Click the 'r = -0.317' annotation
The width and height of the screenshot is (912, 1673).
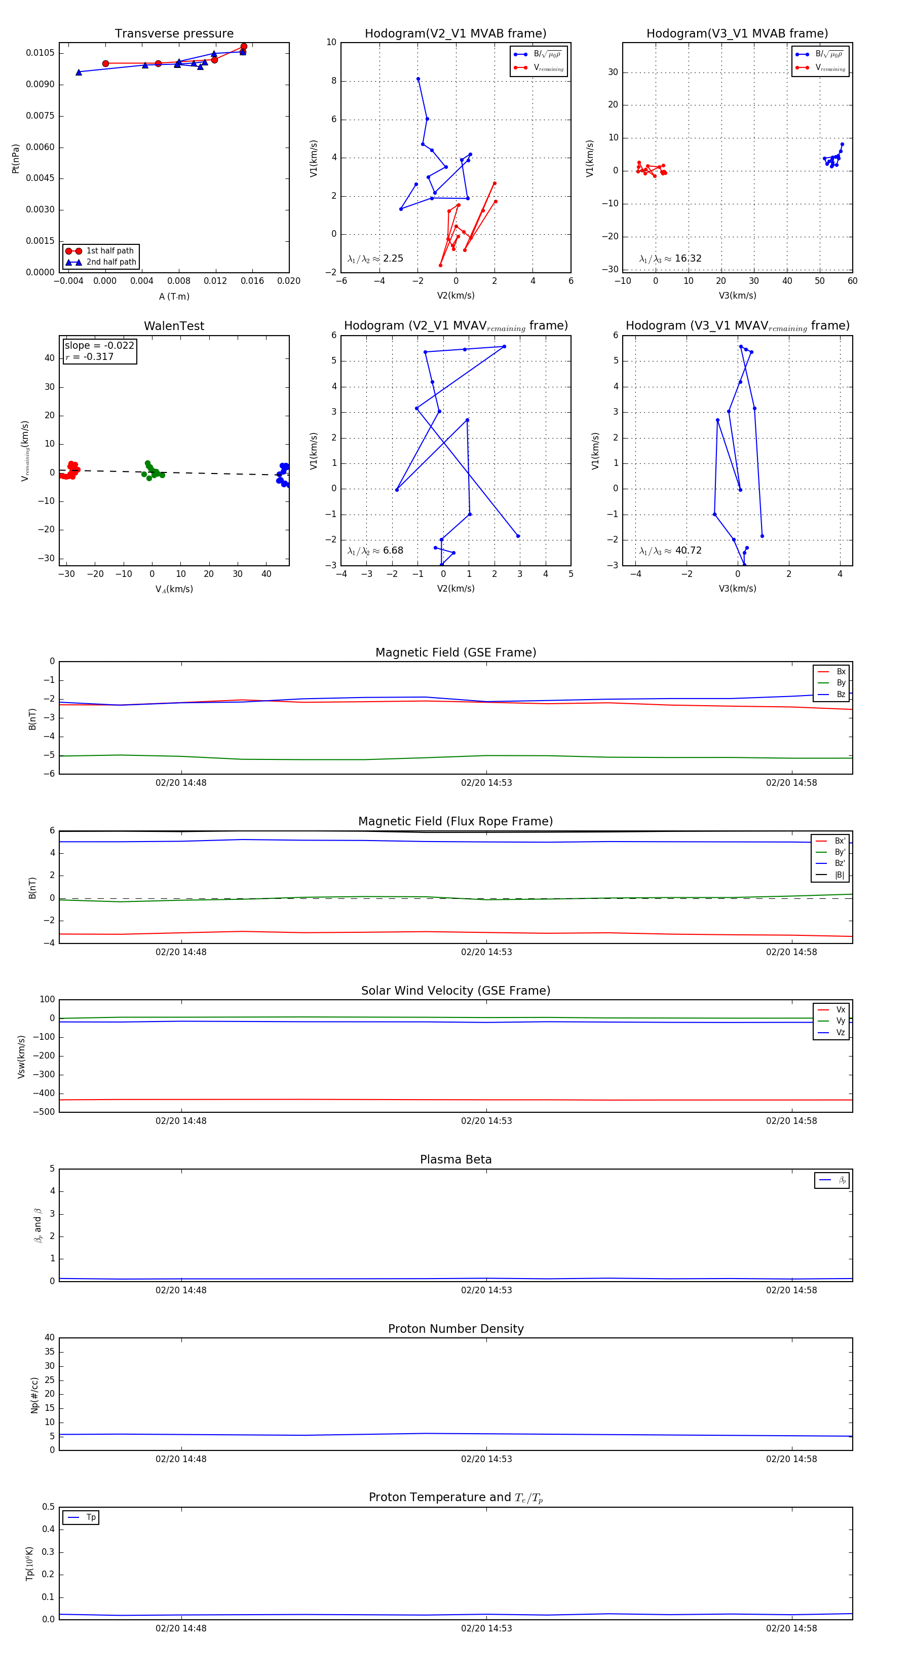90,356
